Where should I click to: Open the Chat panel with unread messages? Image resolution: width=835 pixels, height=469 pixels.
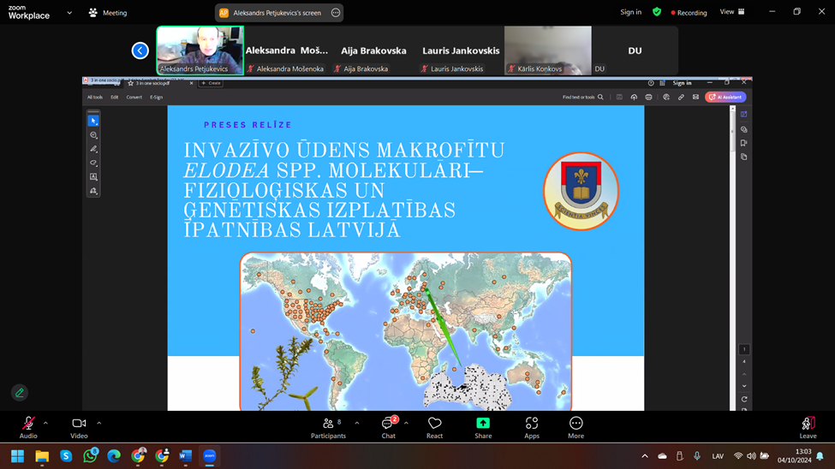tap(389, 427)
